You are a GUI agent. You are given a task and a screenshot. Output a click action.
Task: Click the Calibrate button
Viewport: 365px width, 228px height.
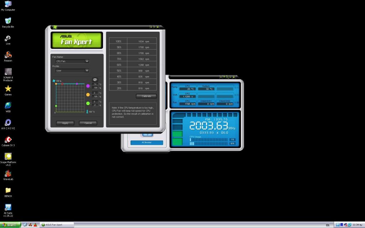click(146, 96)
